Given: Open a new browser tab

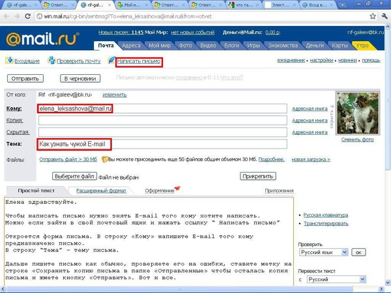Looking at the screenshot, I should tap(342, 5).
